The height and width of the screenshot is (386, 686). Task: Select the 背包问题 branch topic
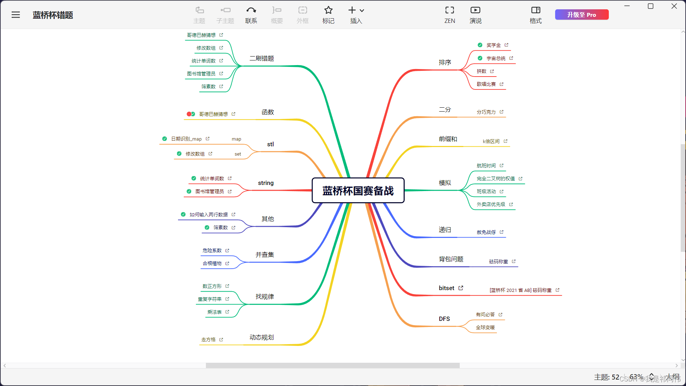point(451,259)
